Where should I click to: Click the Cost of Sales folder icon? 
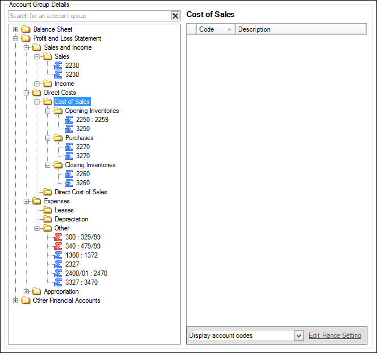[x=47, y=102]
